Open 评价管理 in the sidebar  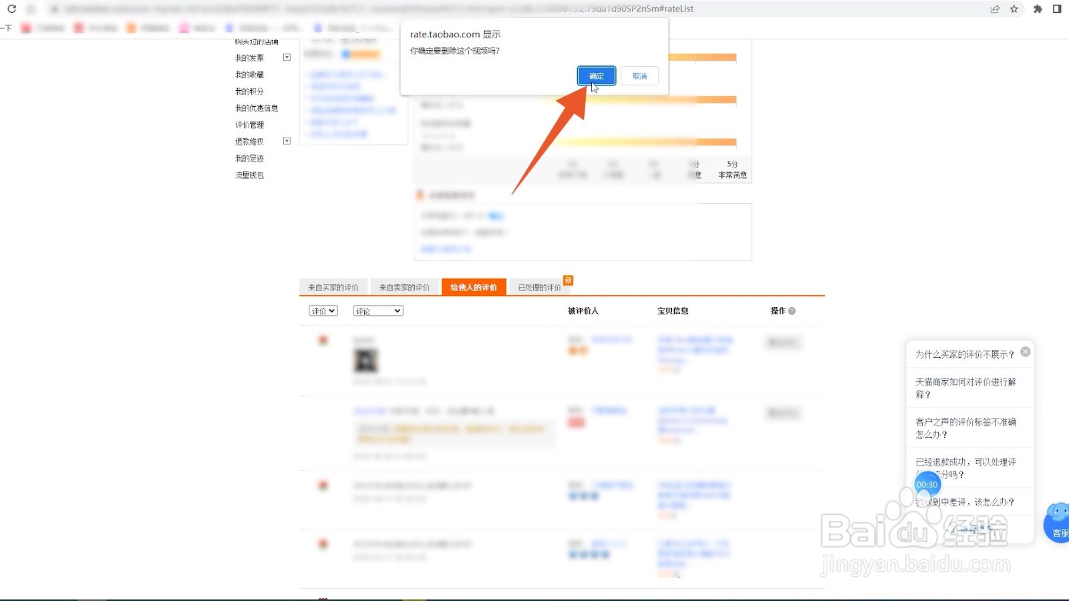point(249,125)
